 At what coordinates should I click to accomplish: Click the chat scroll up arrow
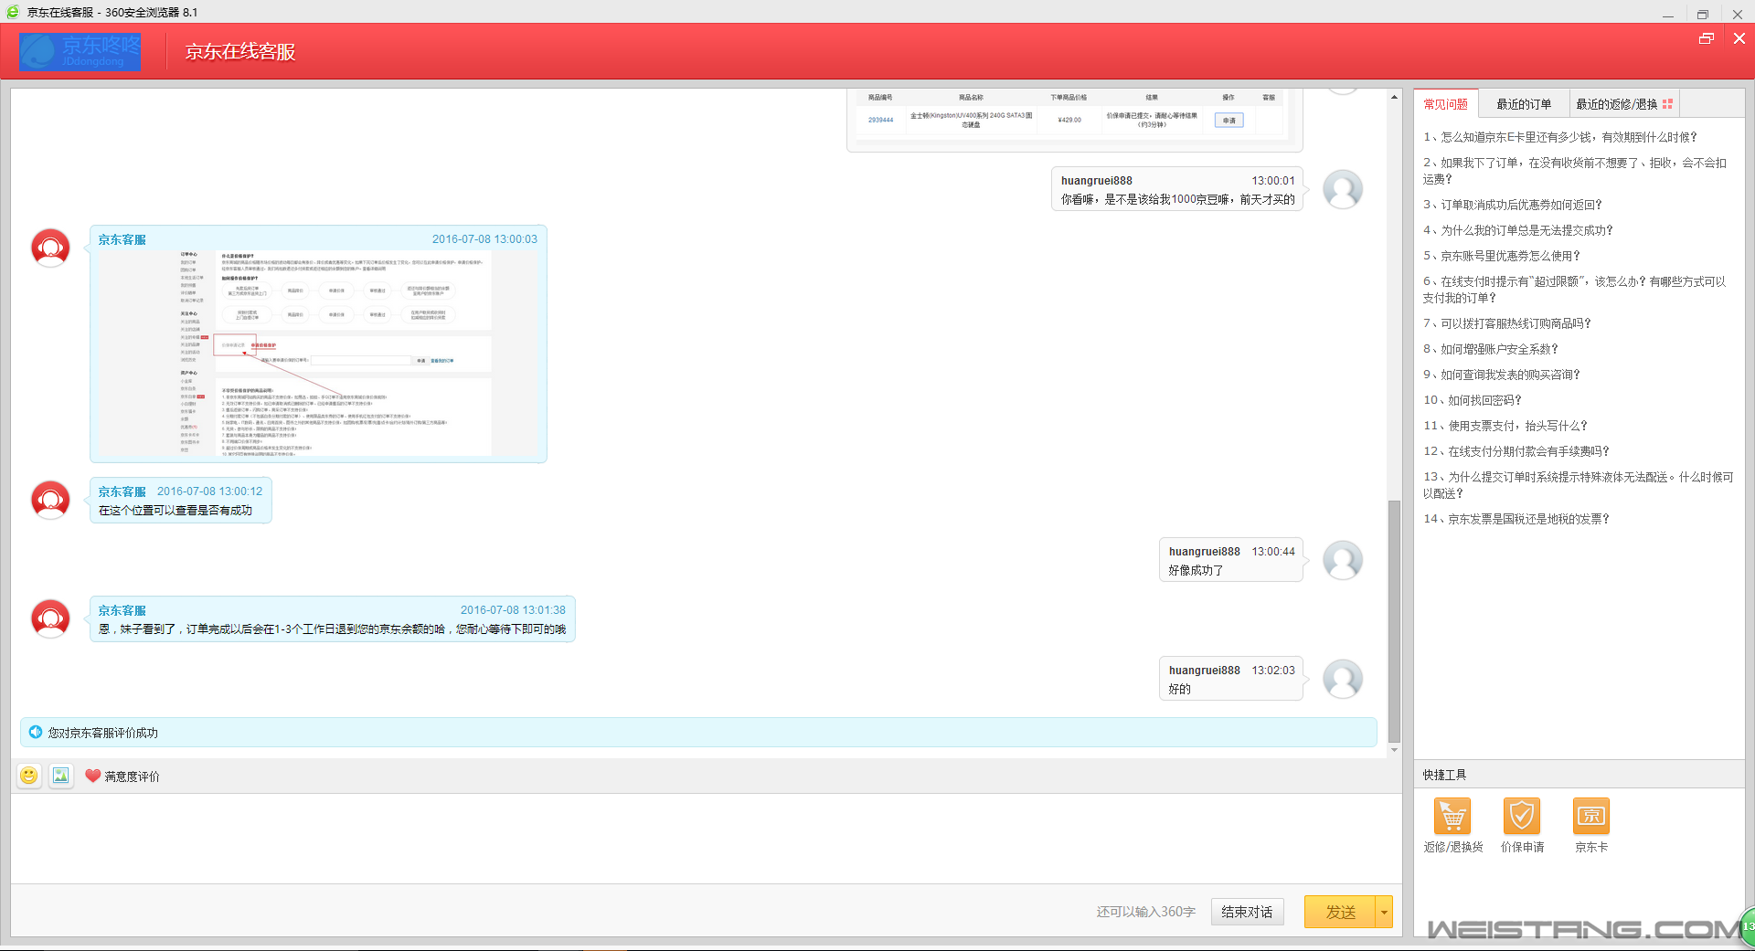1394,96
